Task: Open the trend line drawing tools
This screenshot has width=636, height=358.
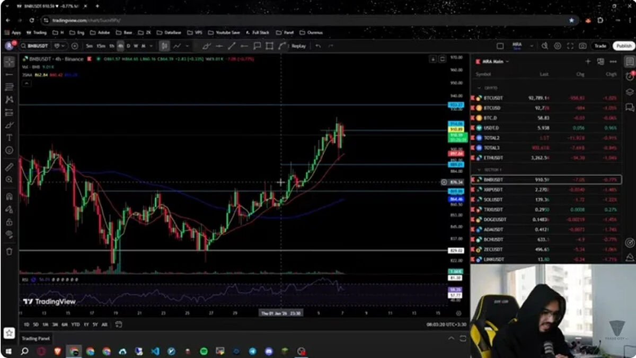Action: click(9, 74)
